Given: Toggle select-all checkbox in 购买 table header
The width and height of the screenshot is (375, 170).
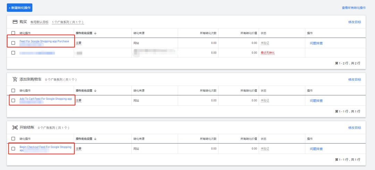Looking at the screenshot, I should [13, 33].
